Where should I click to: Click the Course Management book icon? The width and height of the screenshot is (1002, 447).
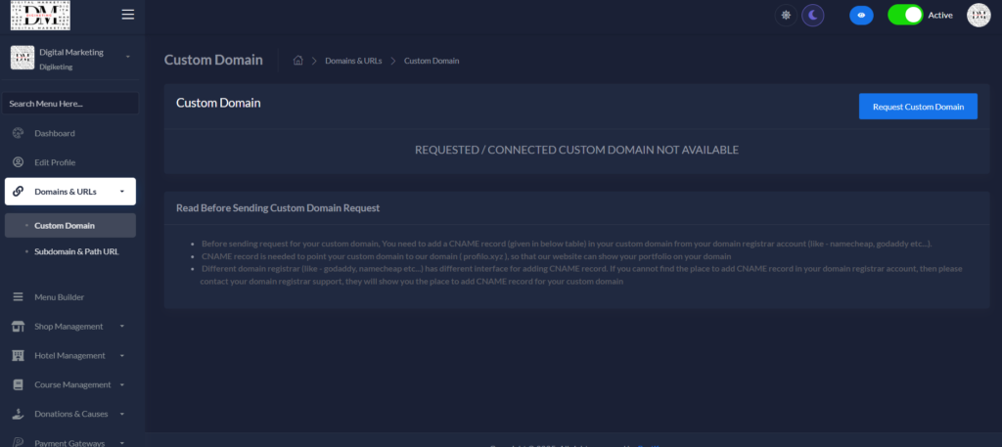point(18,384)
